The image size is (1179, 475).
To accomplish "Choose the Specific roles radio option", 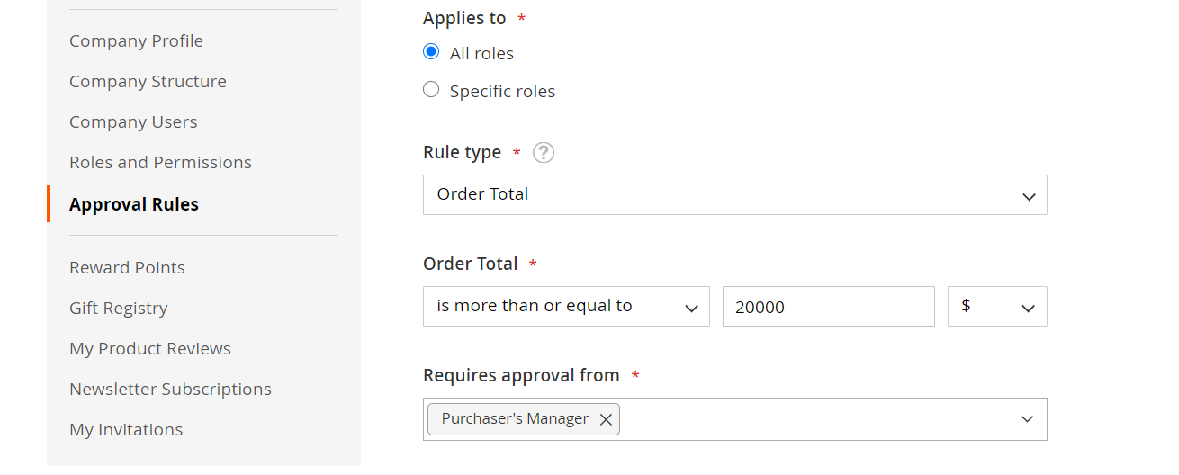I will (x=431, y=90).
